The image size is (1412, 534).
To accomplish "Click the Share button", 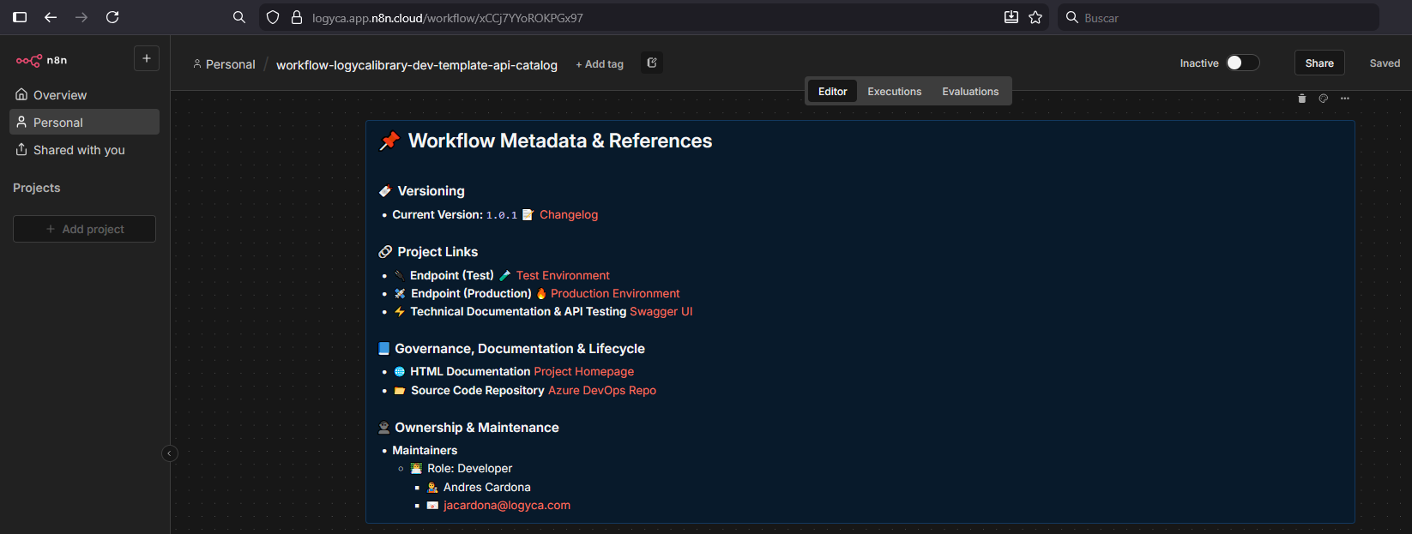I will click(1318, 63).
